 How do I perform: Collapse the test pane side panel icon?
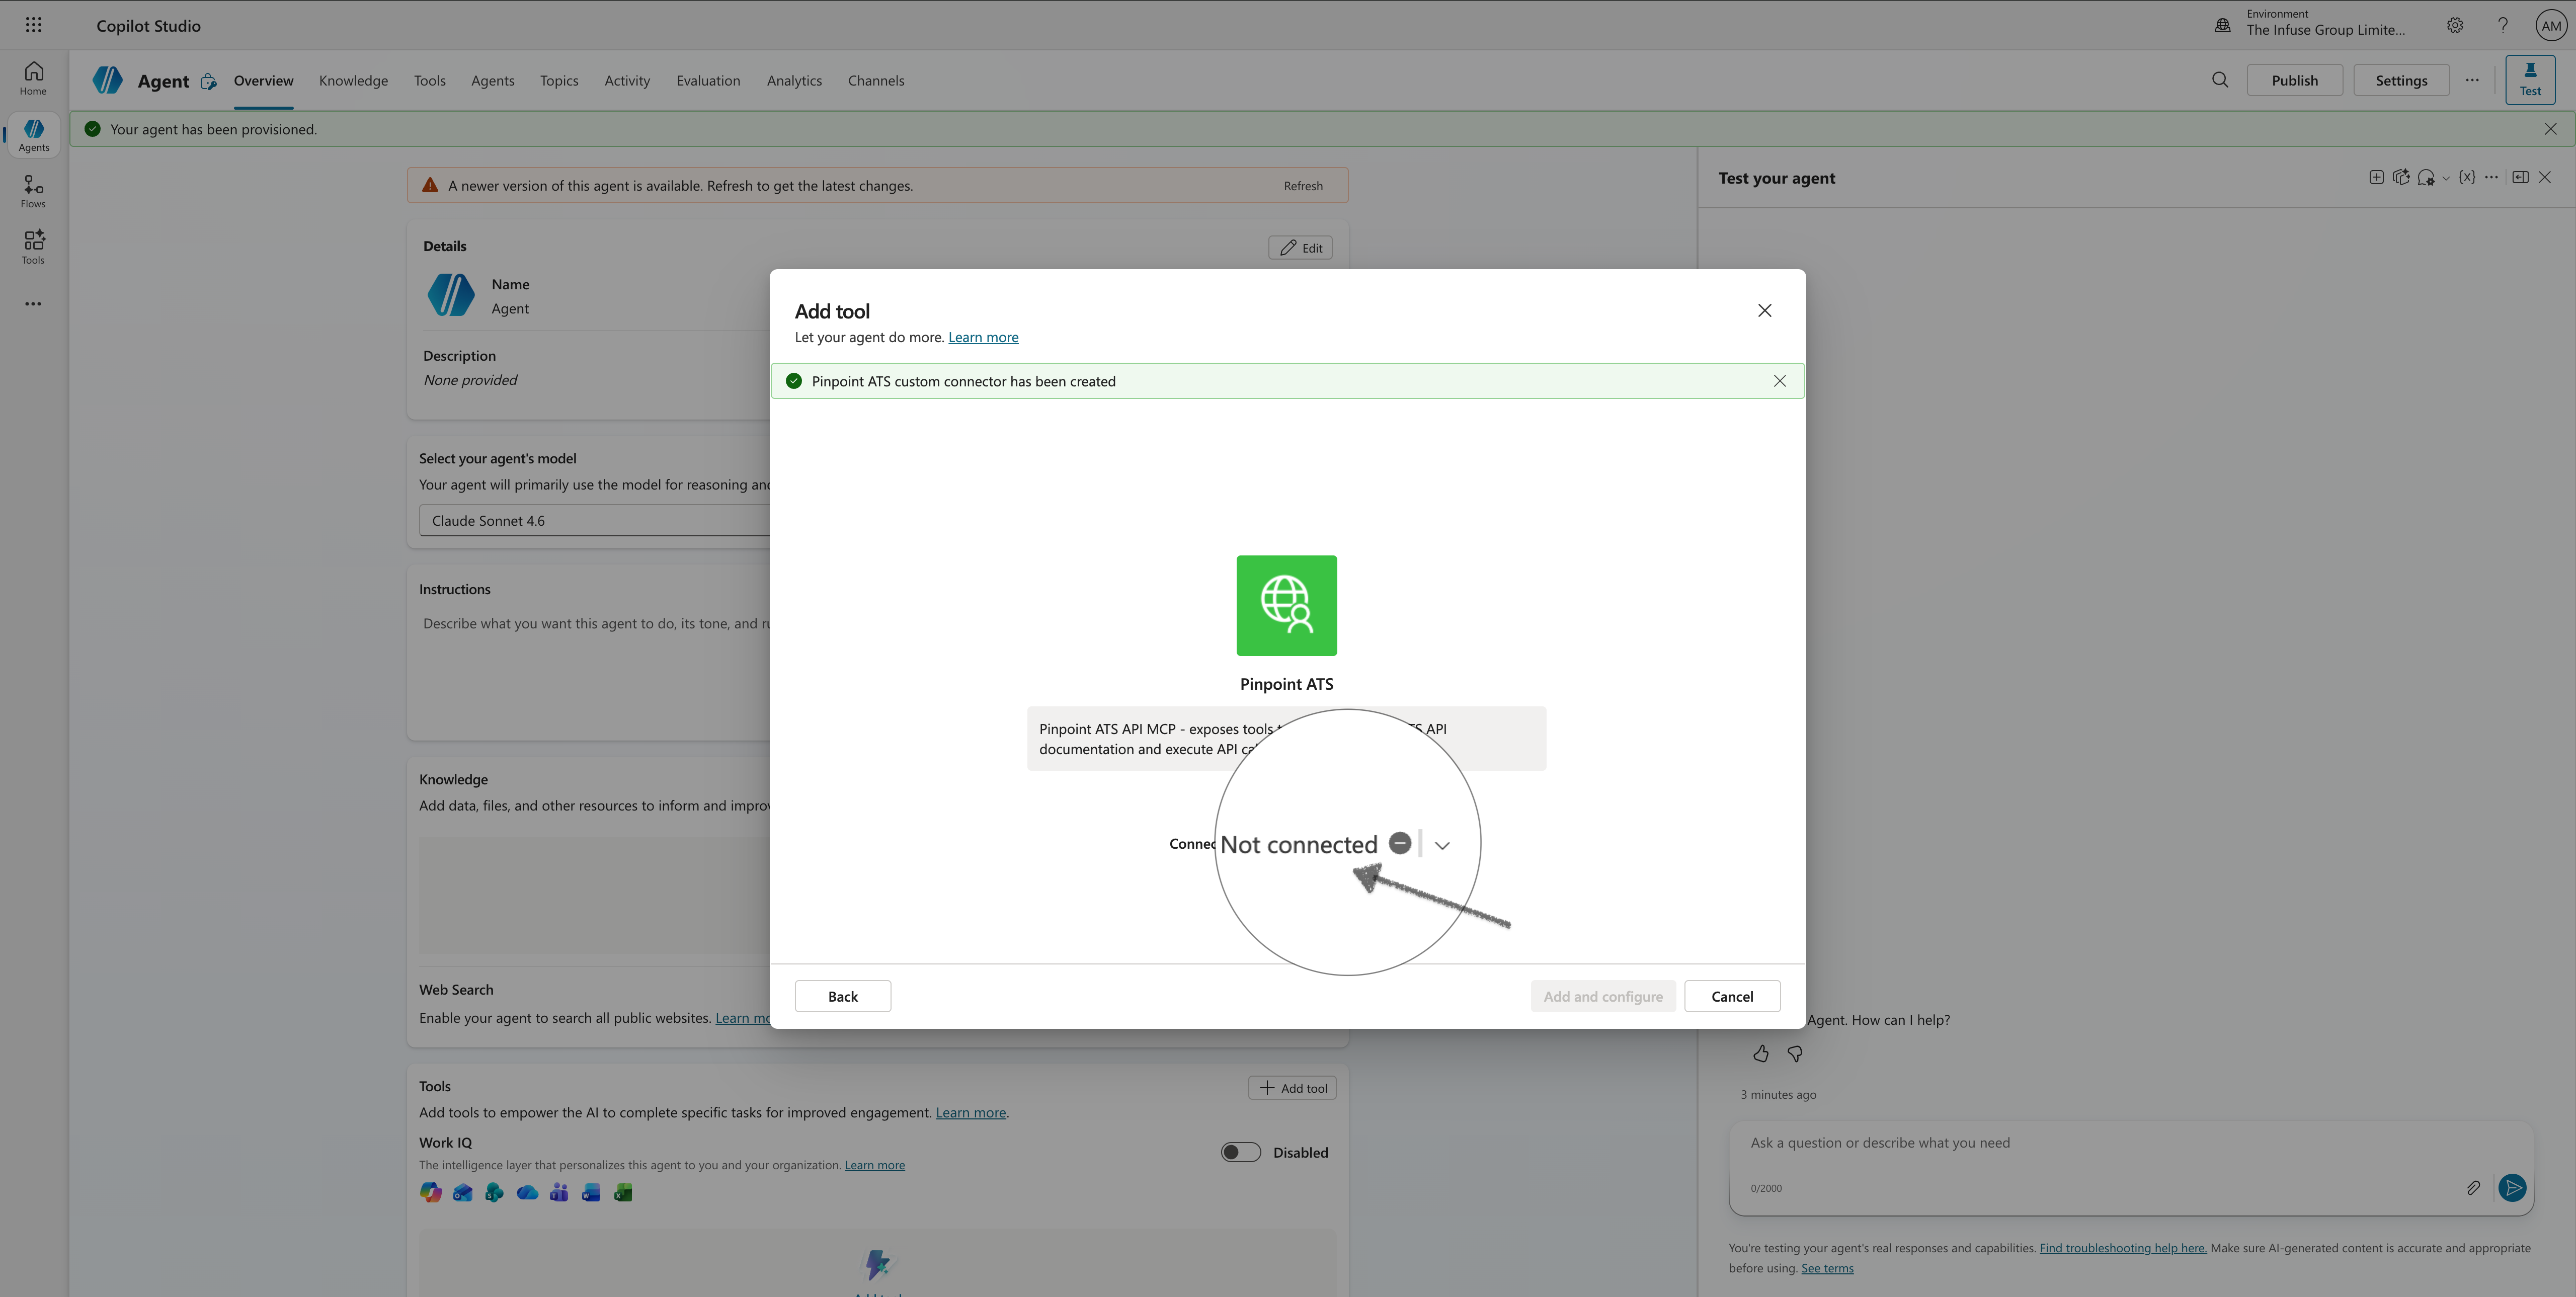pos(2520,177)
